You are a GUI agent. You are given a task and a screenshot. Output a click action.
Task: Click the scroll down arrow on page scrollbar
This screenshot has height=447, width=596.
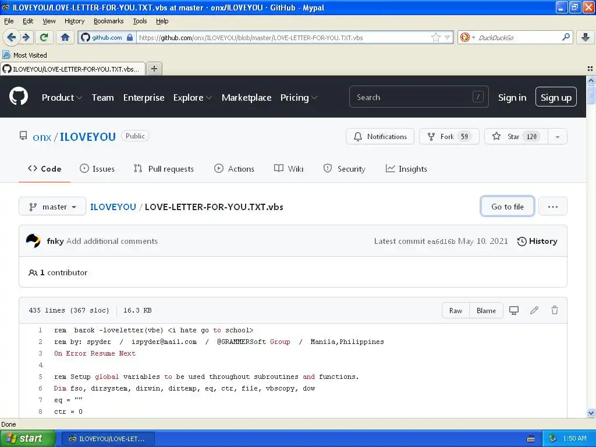point(591,413)
